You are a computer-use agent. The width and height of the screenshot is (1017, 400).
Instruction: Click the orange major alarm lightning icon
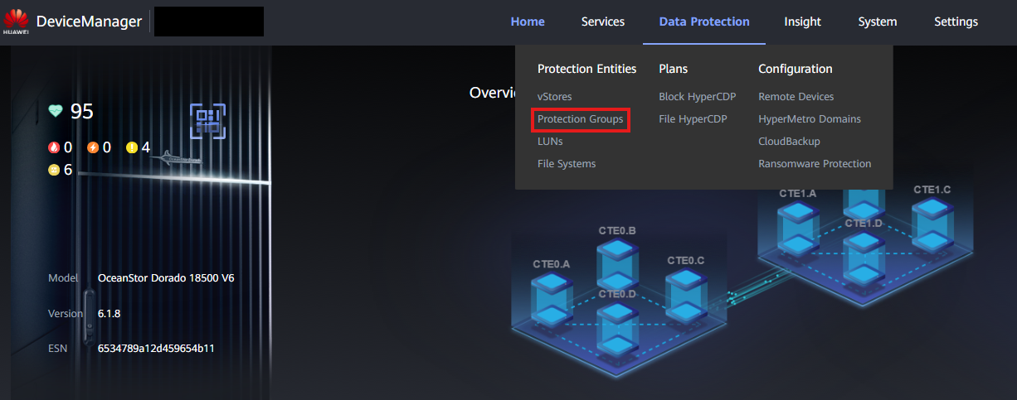pos(93,147)
